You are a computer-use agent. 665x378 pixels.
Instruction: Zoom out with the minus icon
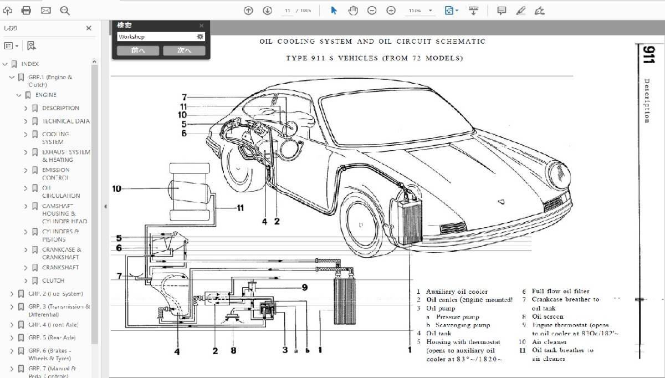point(372,11)
